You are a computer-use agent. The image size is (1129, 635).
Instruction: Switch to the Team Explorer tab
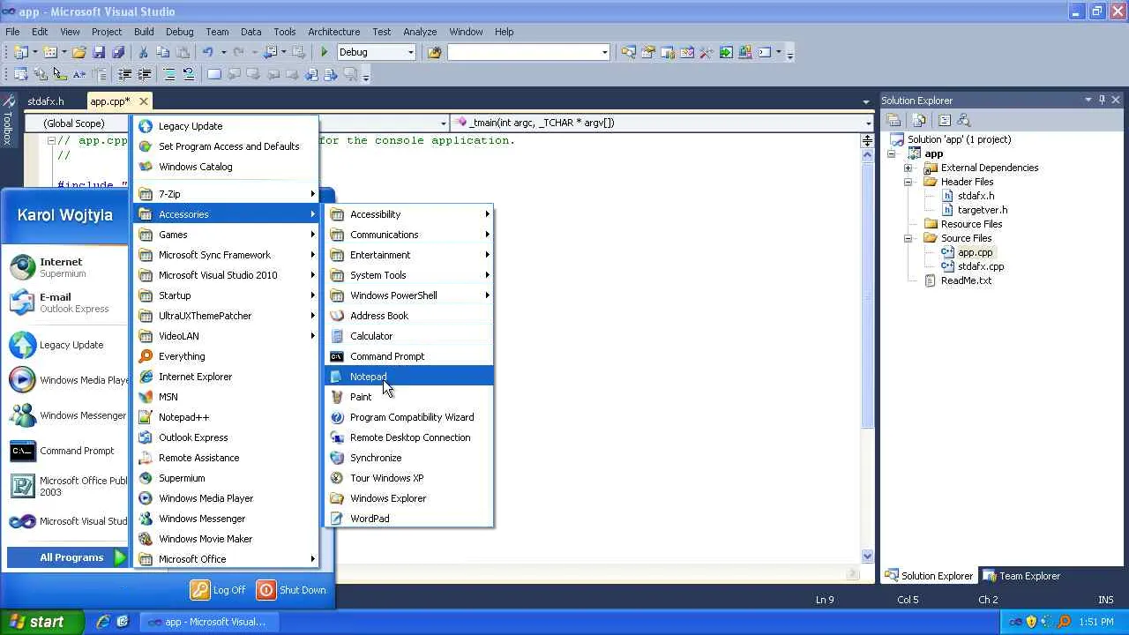1021,576
